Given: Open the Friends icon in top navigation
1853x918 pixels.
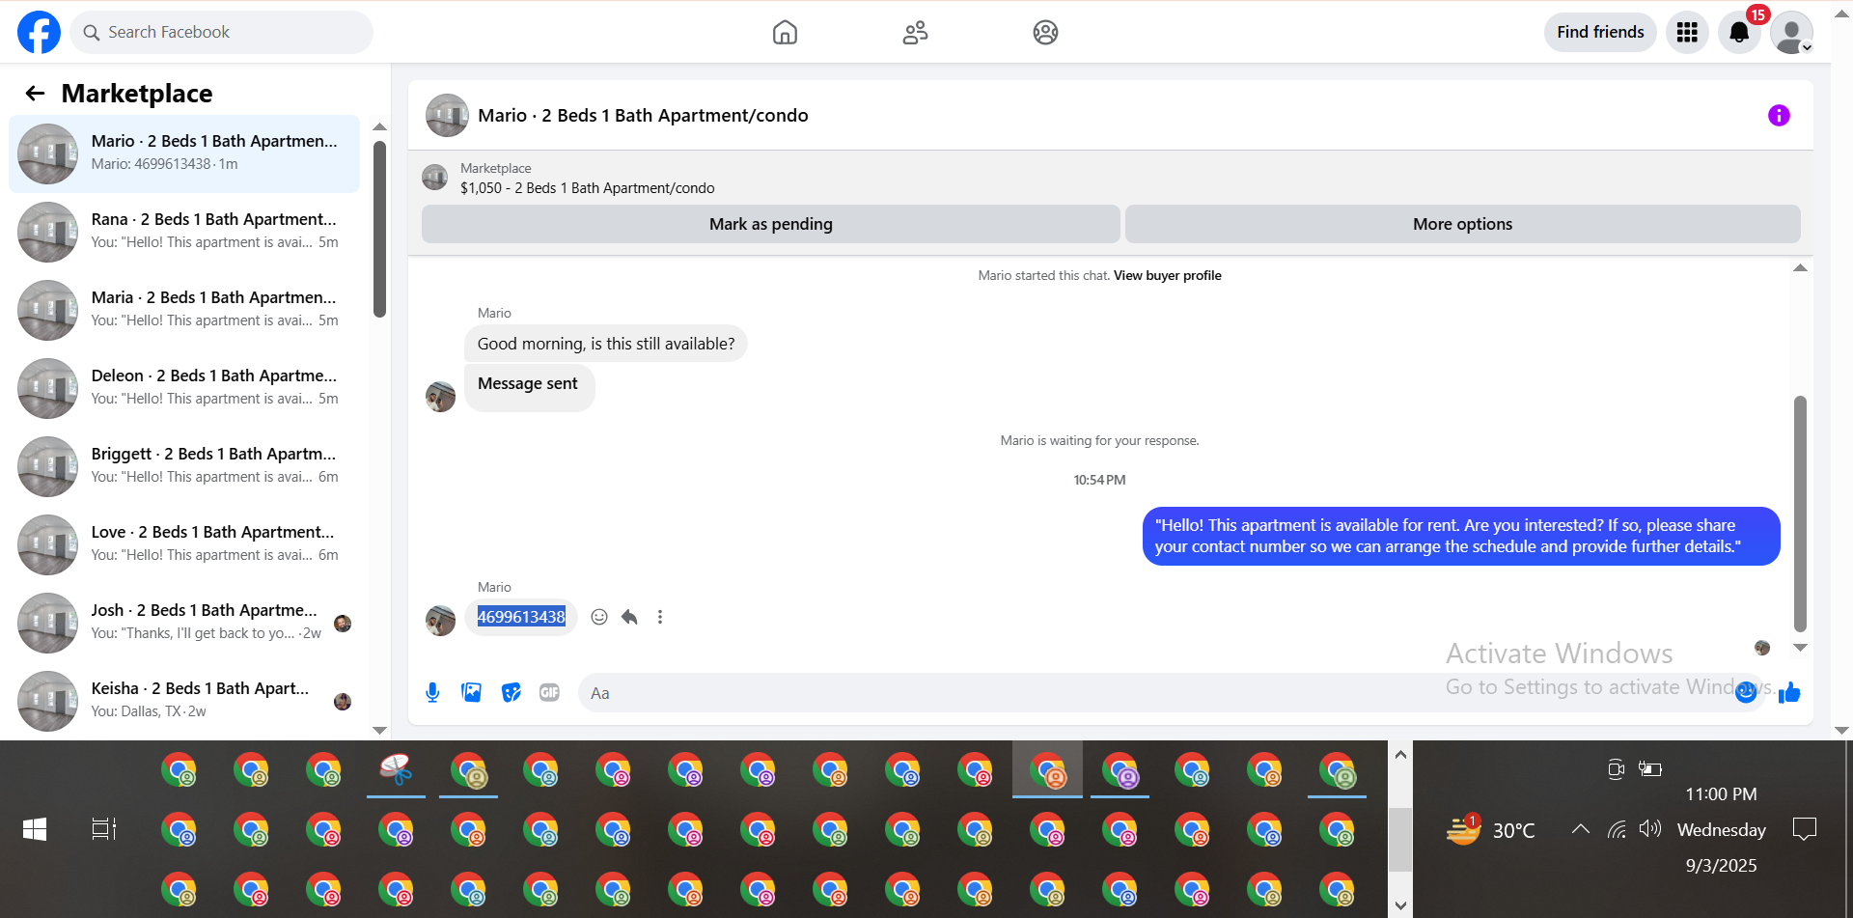Looking at the screenshot, I should [x=915, y=33].
